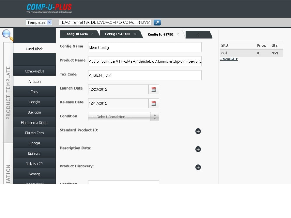
Task: Open the PRODUCT TEMPLATE vertical tab
Action: [x=8, y=93]
